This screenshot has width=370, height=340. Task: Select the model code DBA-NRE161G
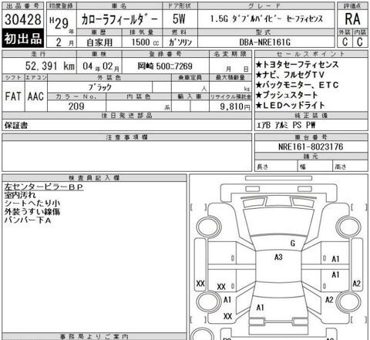pyautogui.click(x=265, y=42)
